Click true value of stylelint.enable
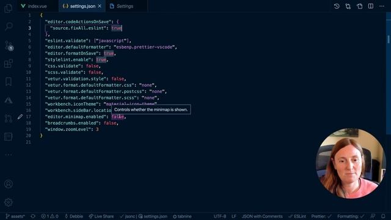The height and width of the screenshot is (220, 391). pos(101,60)
